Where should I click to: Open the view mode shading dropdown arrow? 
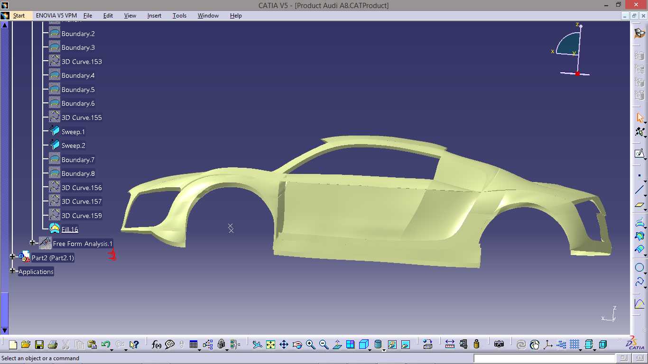click(384, 350)
